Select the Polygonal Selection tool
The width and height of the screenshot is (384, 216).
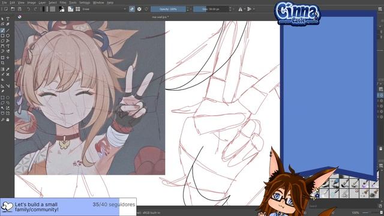point(2,103)
